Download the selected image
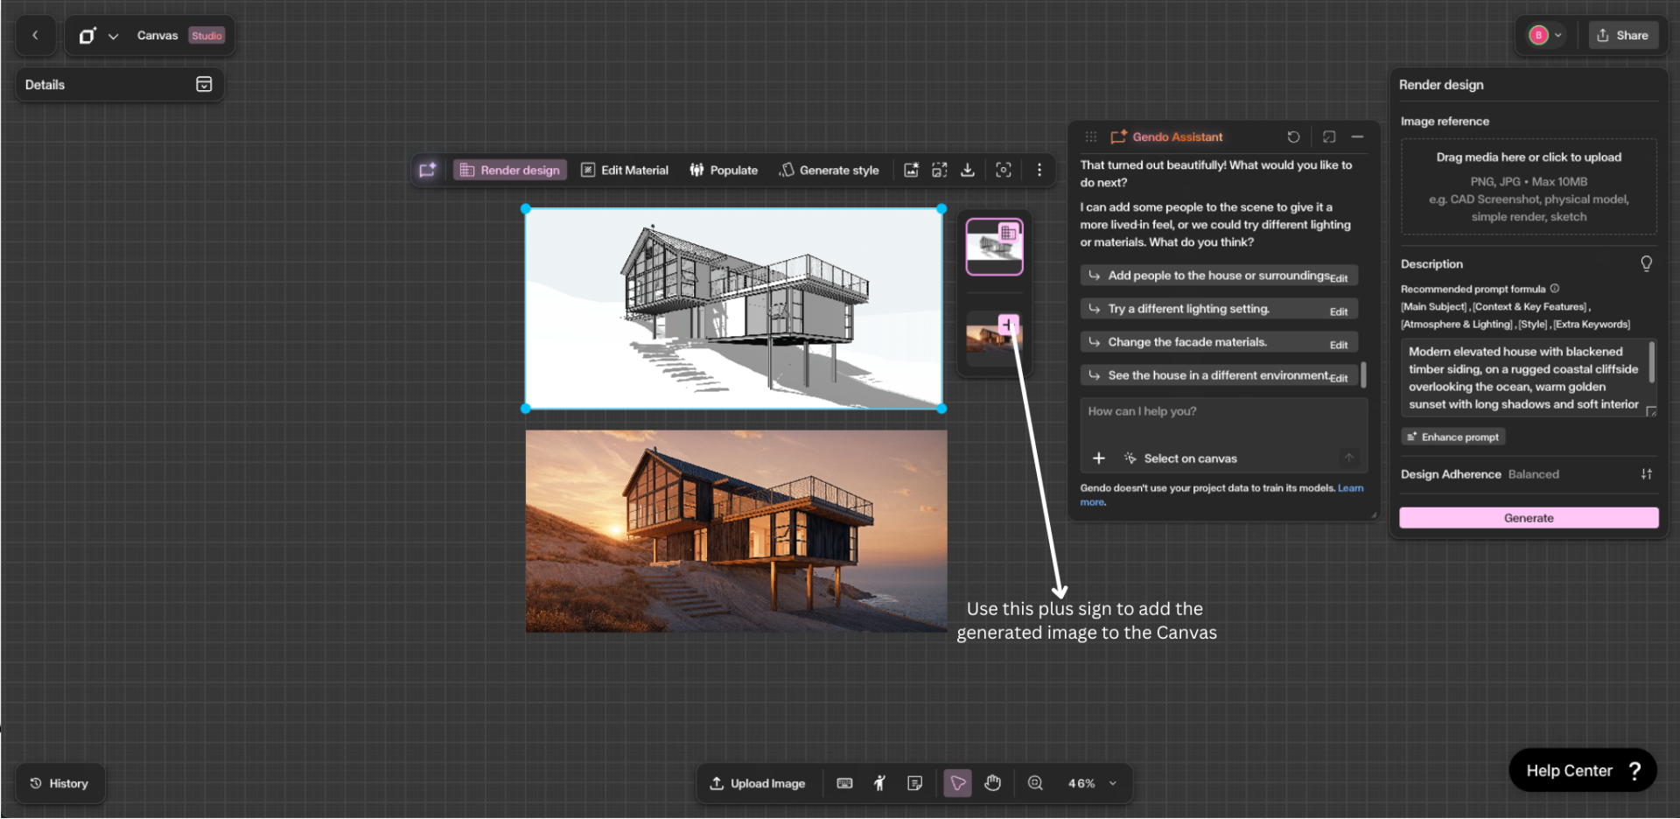 968,170
